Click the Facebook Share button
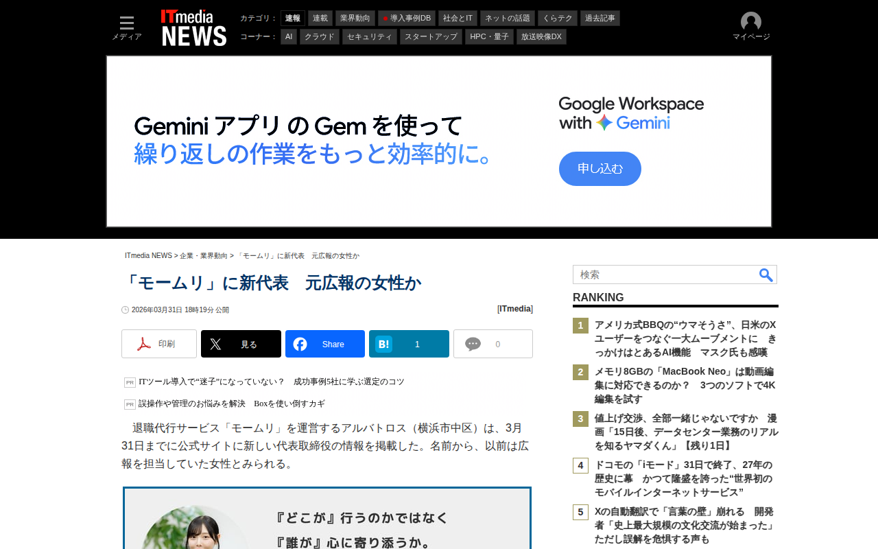The image size is (878, 549). (x=325, y=344)
